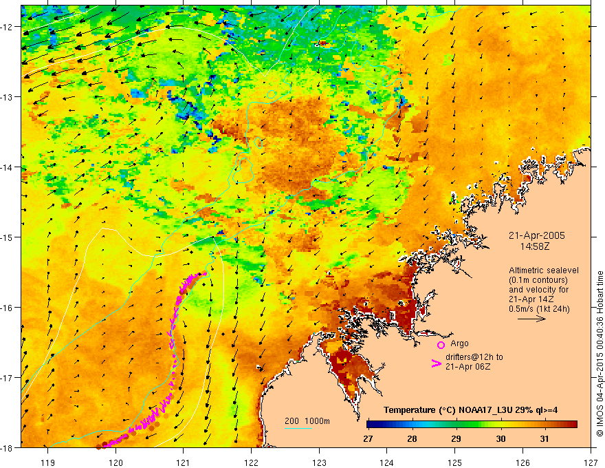Click longitude axis label 124
The width and height of the screenshot is (605, 468).
387,462
